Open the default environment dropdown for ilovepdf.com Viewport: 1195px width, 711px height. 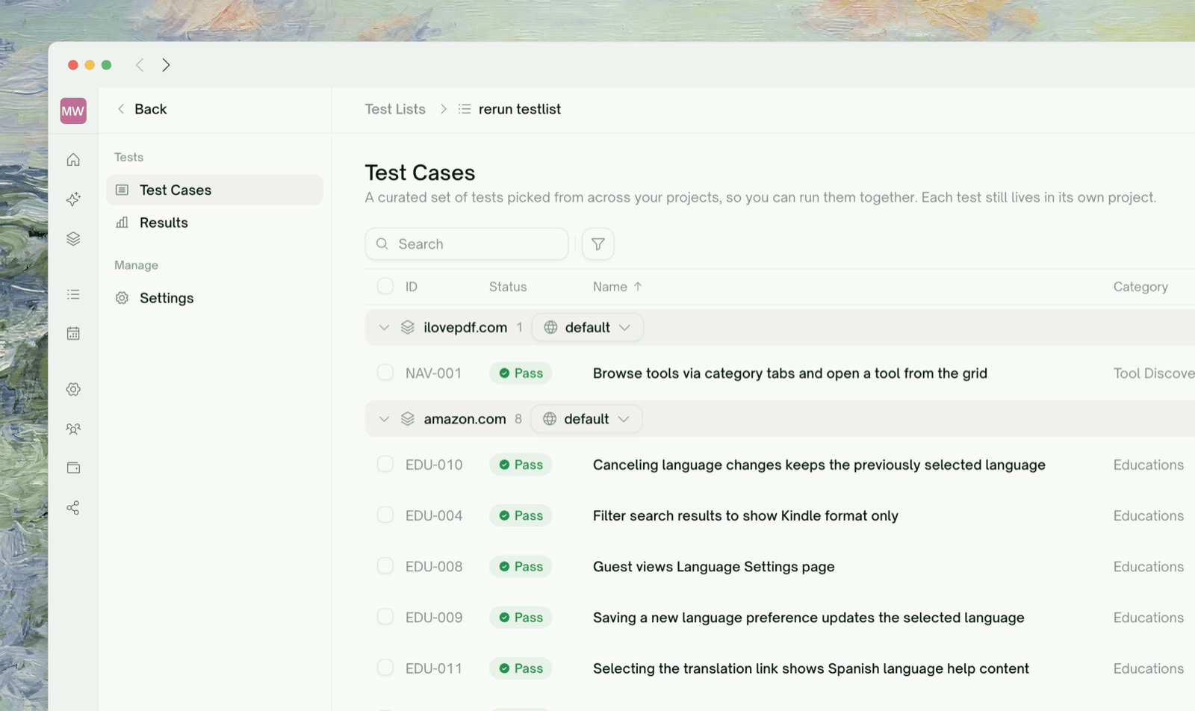click(588, 327)
